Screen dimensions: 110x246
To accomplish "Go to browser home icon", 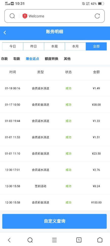I will pyautogui.click(x=100, y=240).
